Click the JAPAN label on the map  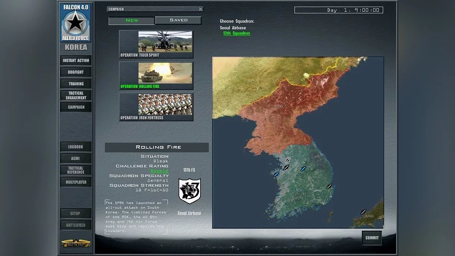pyautogui.click(x=369, y=216)
